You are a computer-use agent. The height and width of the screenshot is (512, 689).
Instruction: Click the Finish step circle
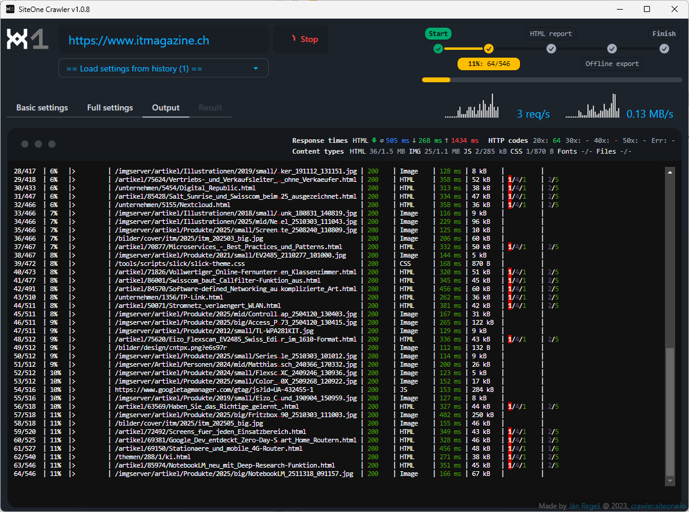click(664, 49)
